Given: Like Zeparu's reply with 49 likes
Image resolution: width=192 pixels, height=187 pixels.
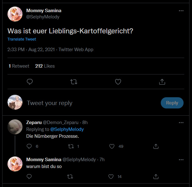Looking at the screenshot, I should 112,146.
